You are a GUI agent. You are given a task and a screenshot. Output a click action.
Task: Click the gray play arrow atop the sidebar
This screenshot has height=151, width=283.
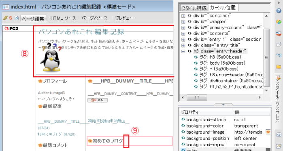279,3
